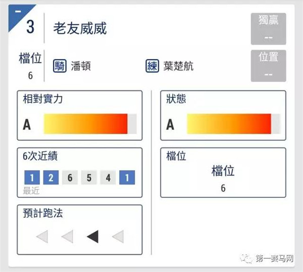
Task: Click the grey result box showing 6
Action: [70, 178]
